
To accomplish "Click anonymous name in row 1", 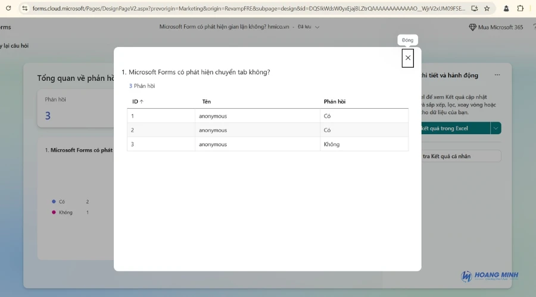I will point(213,116).
